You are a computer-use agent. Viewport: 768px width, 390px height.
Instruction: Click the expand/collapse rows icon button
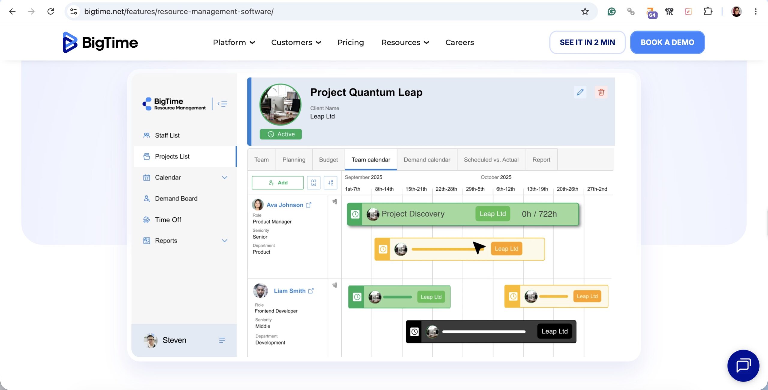point(314,183)
